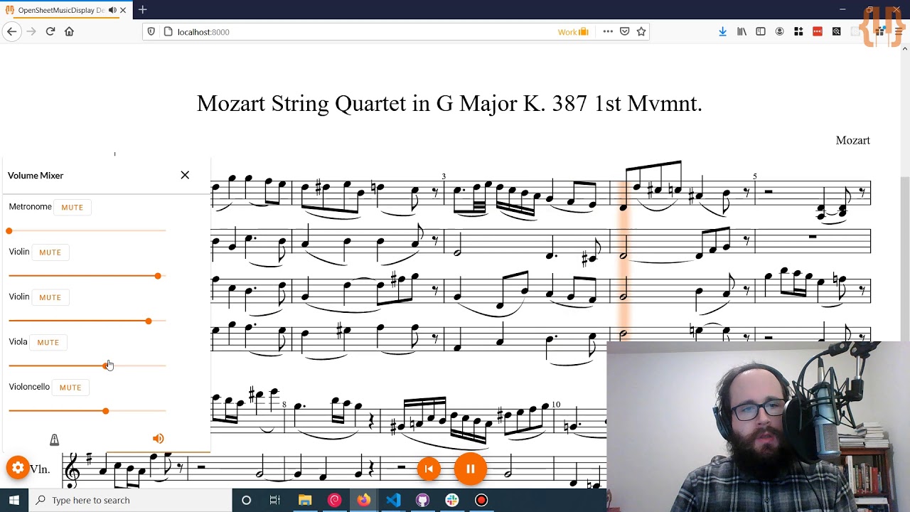The width and height of the screenshot is (910, 512).
Task: Mute the Viola track
Action: [x=48, y=342]
